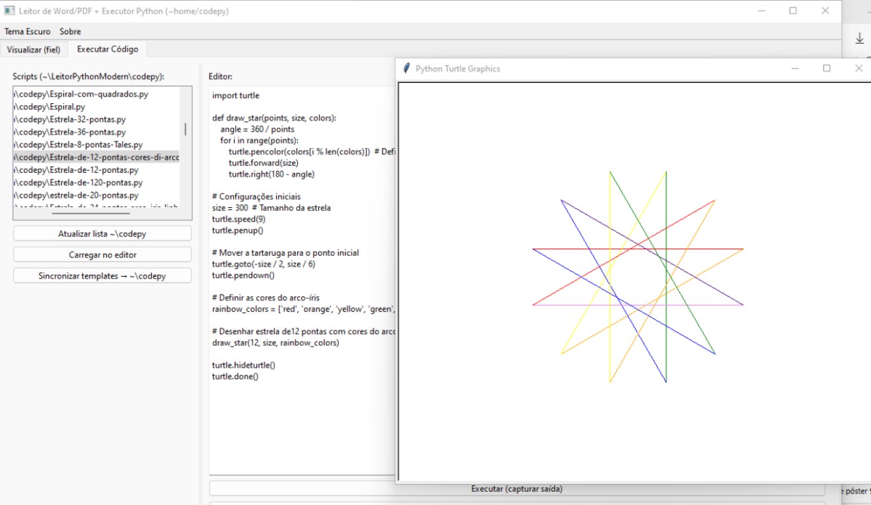
Task: Click the "import turtle" line in the editor
Action: coord(235,95)
